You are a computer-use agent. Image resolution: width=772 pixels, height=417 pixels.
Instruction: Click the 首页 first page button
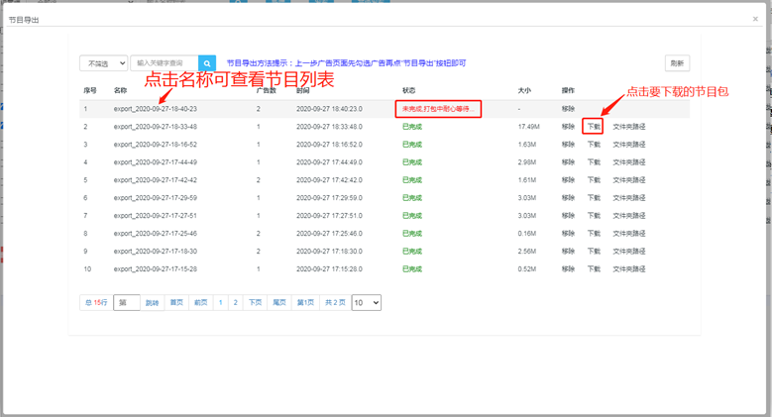tap(176, 303)
